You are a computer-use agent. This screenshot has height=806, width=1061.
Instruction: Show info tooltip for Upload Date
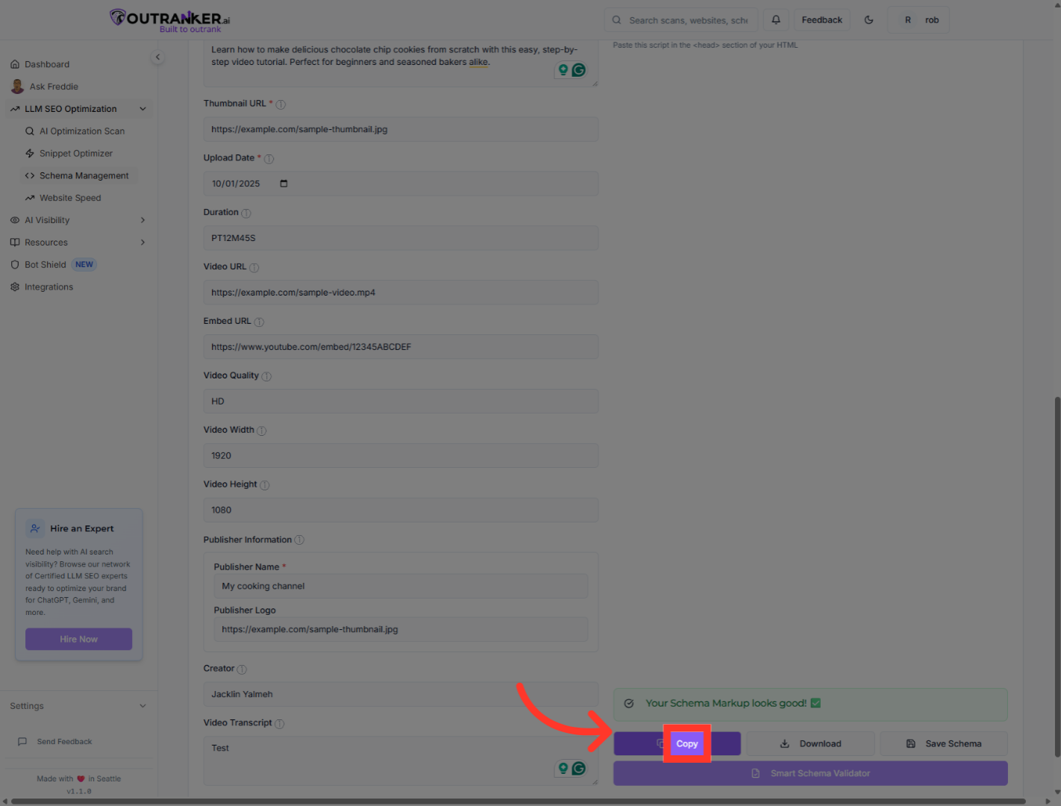269,159
